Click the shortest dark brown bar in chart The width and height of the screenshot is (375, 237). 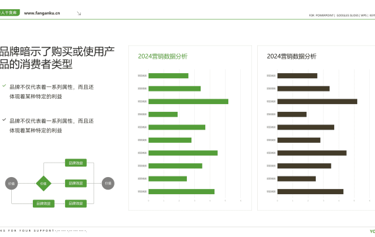(x=292, y=115)
